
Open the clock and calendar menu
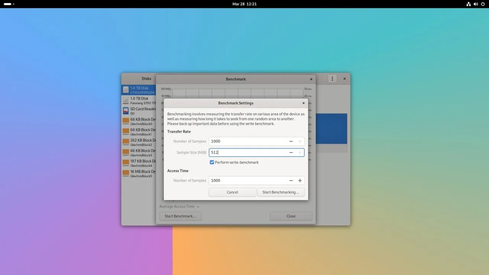(244, 4)
